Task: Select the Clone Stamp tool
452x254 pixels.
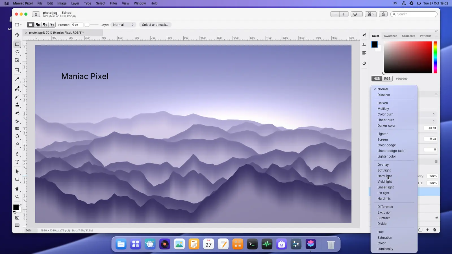Action: 17,105
